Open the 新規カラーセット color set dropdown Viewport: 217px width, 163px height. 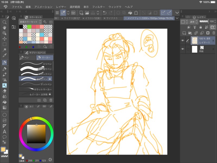30,22
